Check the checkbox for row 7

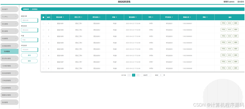coord(44,62)
